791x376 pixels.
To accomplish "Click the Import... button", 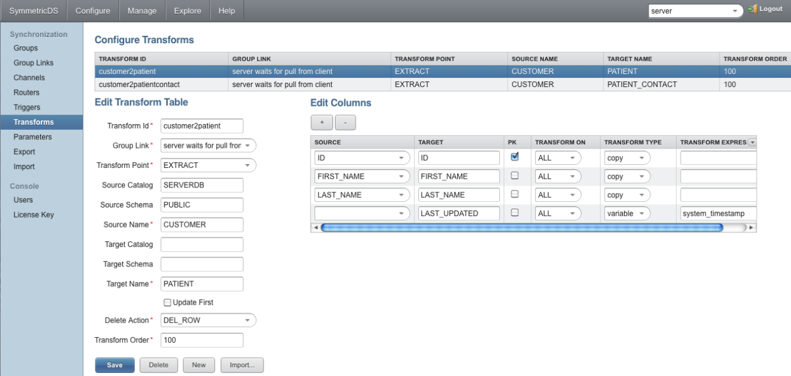I will [242, 365].
